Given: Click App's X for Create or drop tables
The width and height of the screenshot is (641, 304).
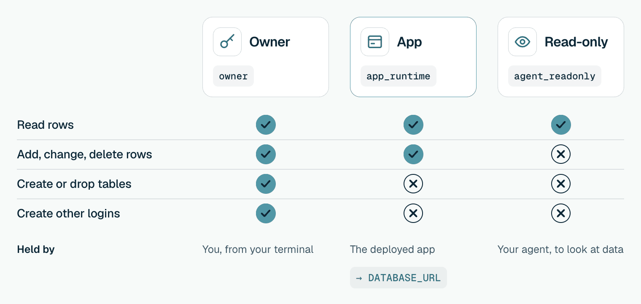Looking at the screenshot, I should pos(413,184).
